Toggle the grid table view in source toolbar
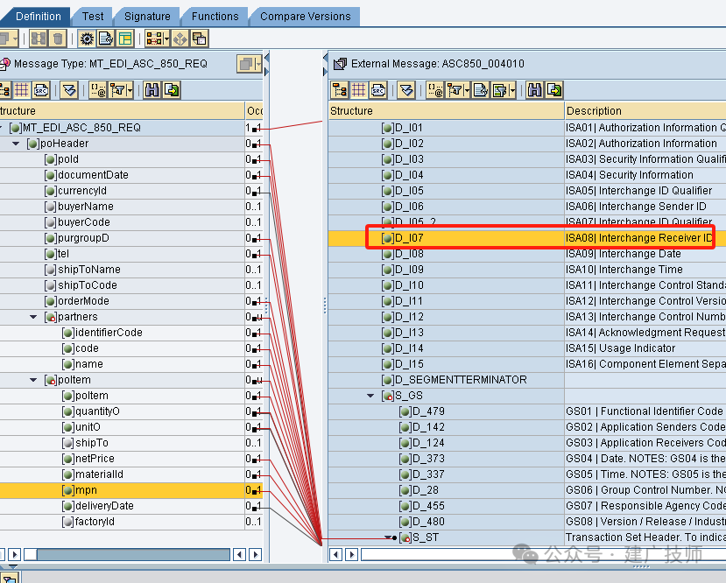The height and width of the screenshot is (583, 726). pos(21,90)
